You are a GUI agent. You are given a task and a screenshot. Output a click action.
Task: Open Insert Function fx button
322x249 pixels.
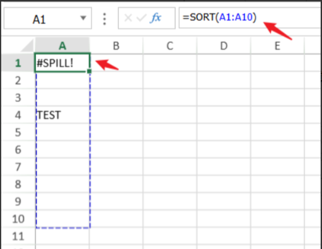click(x=155, y=18)
